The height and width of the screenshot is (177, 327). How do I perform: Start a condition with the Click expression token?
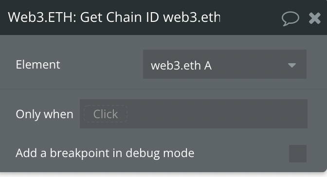[x=106, y=114]
